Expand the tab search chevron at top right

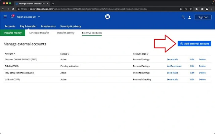tap(212, 4)
